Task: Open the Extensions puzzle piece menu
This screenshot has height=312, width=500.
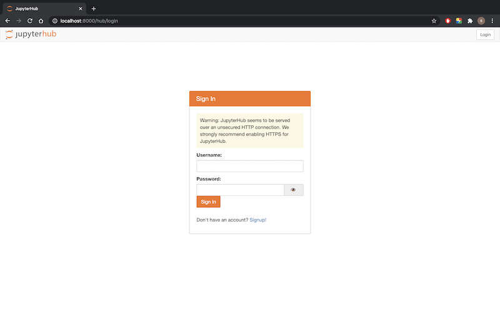Action: (470, 21)
